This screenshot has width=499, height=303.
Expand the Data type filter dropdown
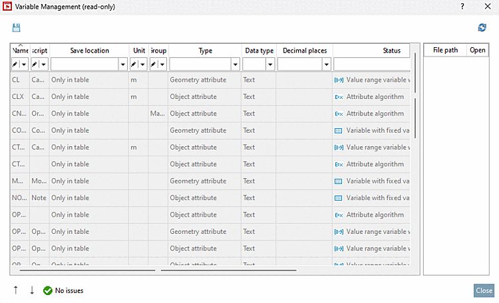(270, 64)
